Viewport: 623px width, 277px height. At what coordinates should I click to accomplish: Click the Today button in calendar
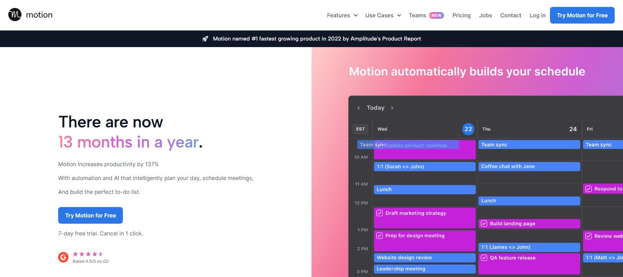[376, 108]
